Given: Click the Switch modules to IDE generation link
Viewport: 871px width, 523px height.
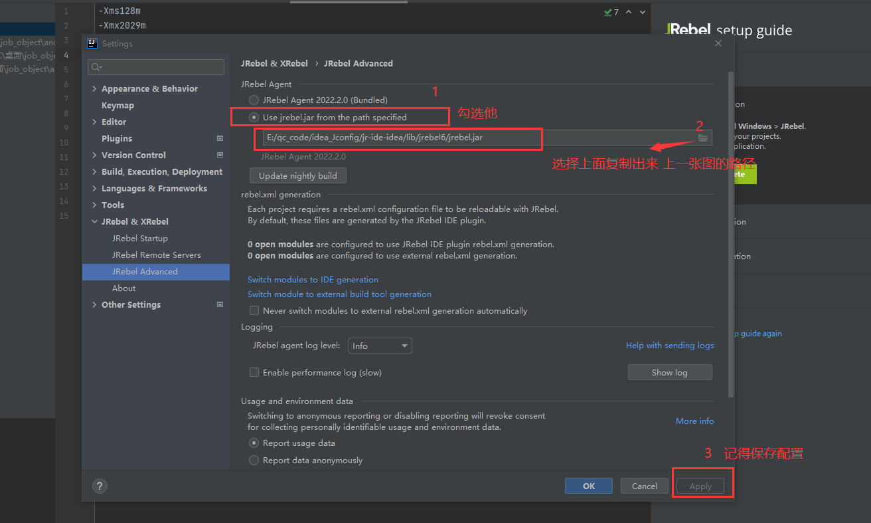Looking at the screenshot, I should (313, 279).
